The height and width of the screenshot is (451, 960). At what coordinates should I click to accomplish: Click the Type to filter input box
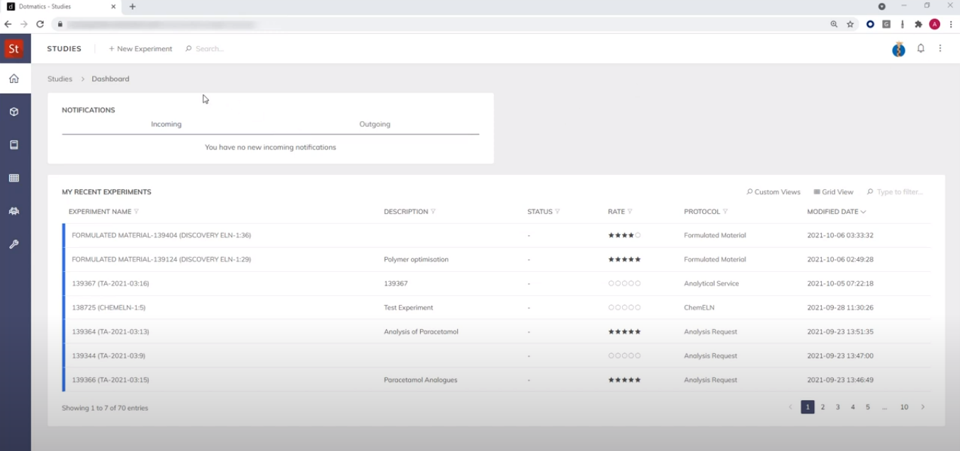pyautogui.click(x=899, y=191)
